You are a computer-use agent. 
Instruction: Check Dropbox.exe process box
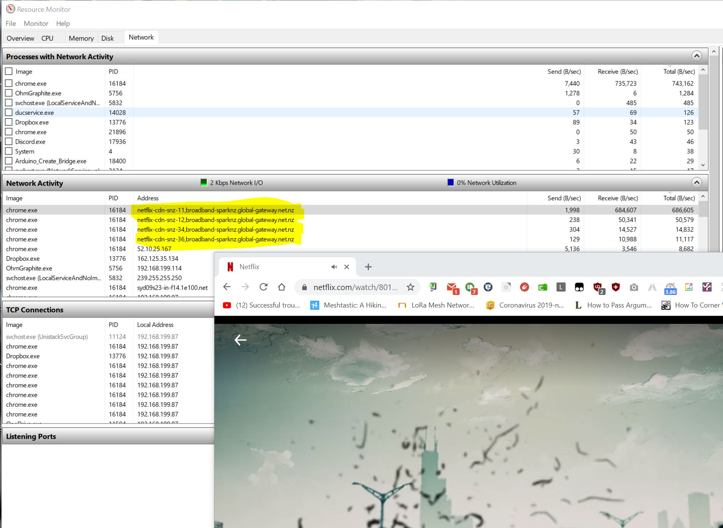(9, 122)
